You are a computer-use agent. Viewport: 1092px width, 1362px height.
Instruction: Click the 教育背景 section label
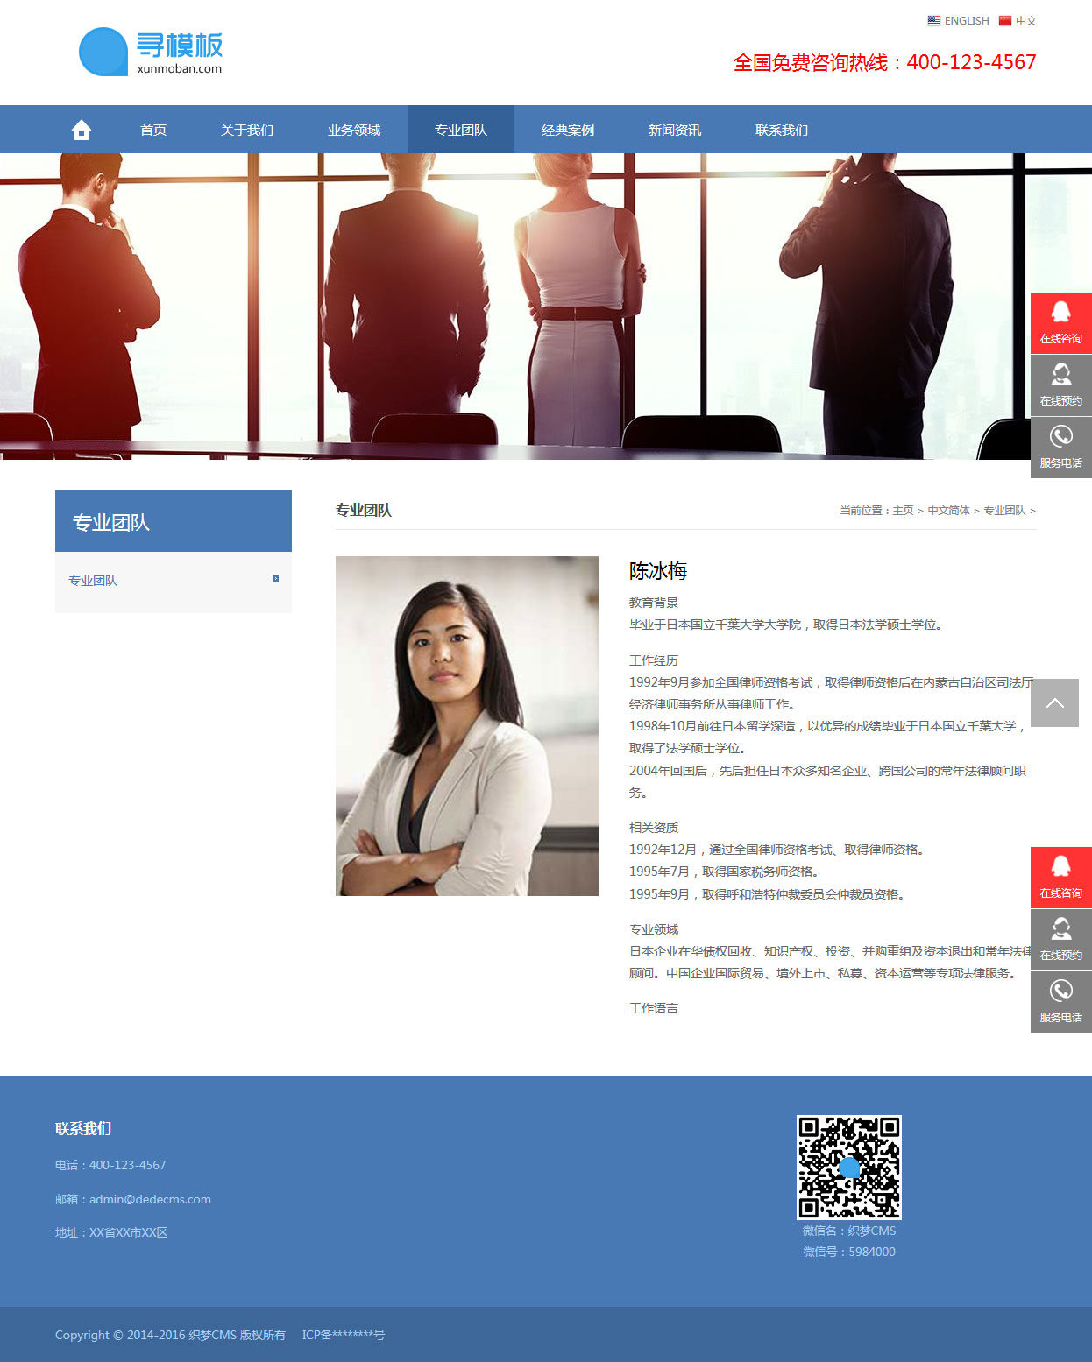click(654, 603)
